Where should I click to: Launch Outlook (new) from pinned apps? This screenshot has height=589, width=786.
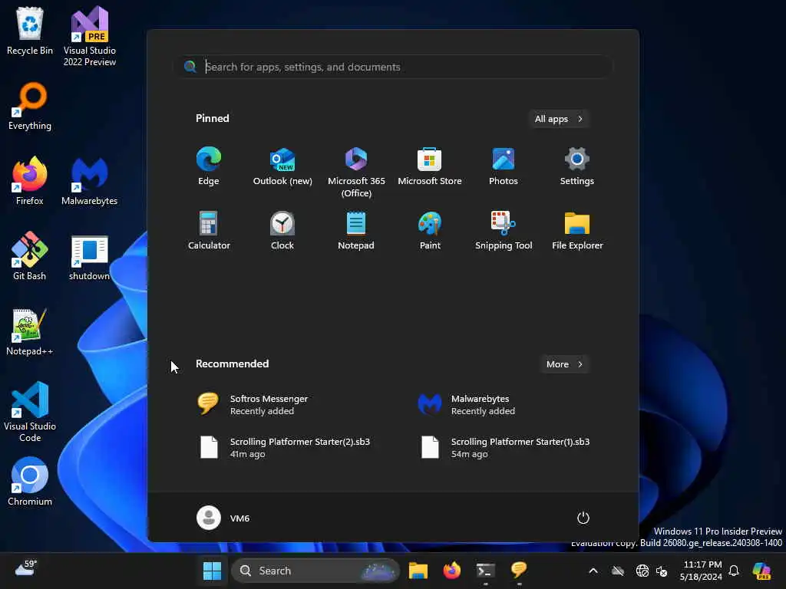pos(282,166)
